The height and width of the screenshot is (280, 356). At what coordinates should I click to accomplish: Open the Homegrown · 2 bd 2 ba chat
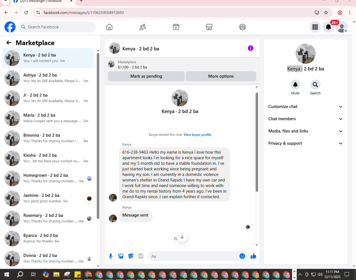(48, 178)
